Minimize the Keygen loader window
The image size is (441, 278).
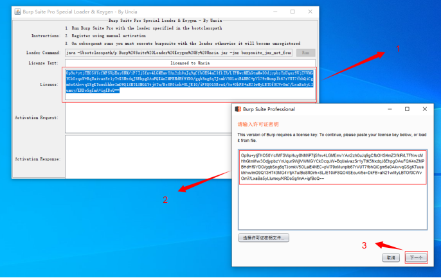(275, 12)
